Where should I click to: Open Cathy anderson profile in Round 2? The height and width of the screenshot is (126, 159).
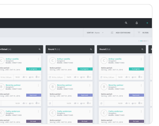116,111
